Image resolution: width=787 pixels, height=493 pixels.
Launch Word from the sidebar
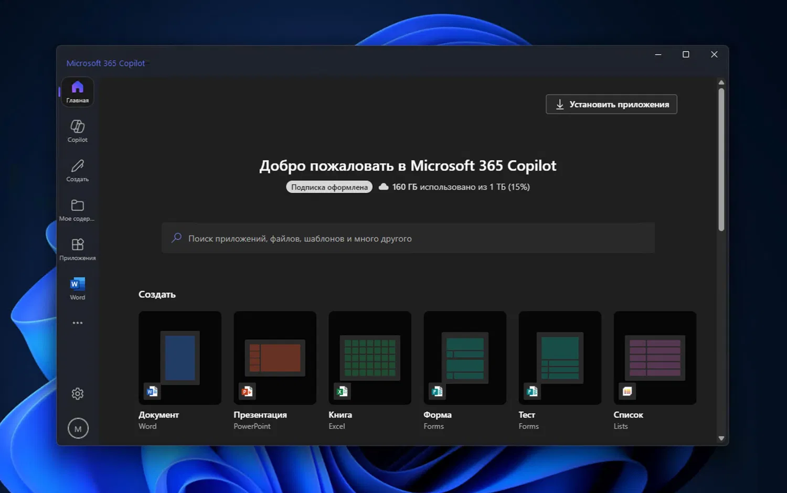78,288
